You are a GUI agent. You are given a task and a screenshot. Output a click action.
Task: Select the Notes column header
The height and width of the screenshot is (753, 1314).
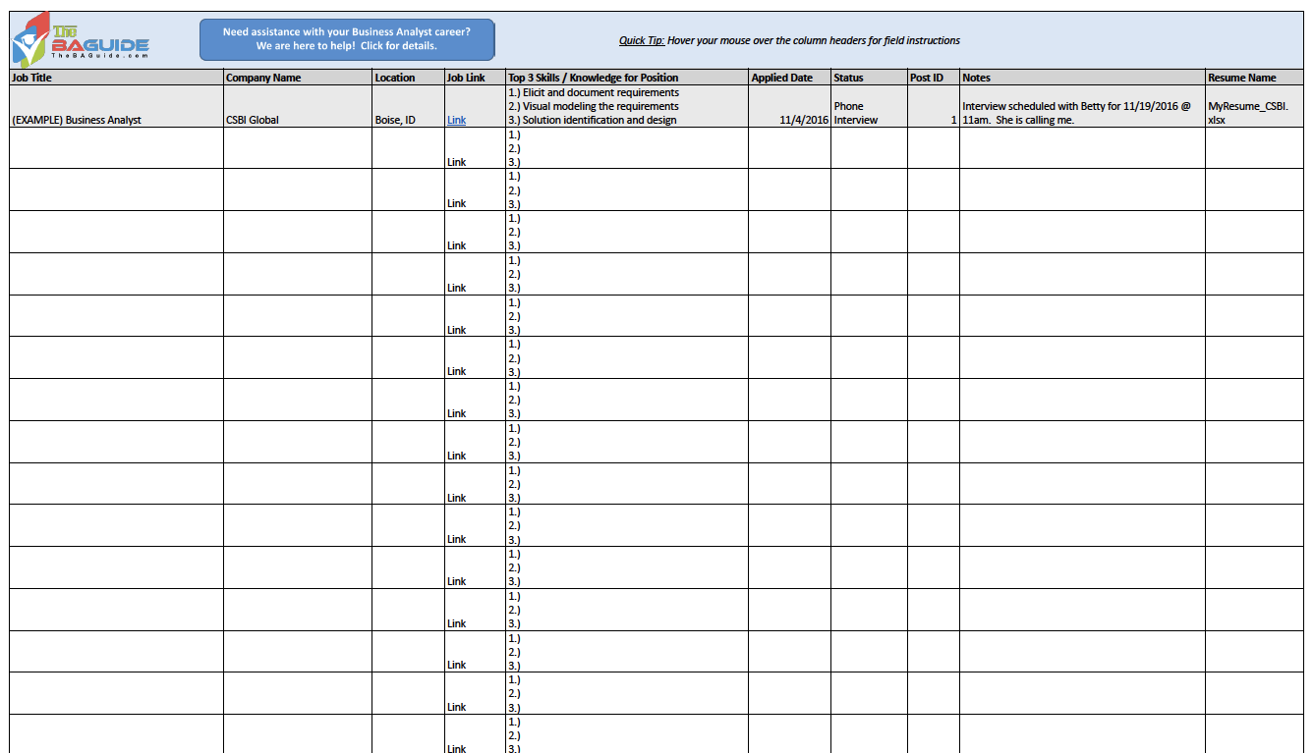(1081, 78)
